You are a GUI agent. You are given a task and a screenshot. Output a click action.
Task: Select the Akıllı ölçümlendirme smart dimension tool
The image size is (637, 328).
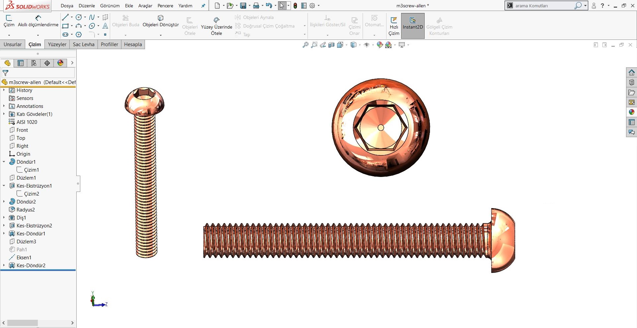coord(38,21)
